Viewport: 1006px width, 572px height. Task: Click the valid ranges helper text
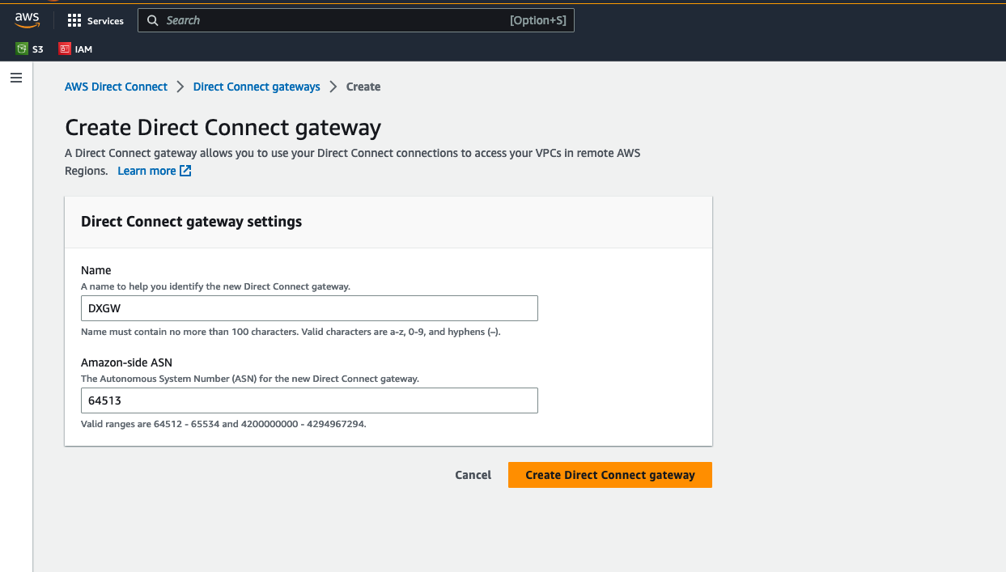pyautogui.click(x=223, y=424)
